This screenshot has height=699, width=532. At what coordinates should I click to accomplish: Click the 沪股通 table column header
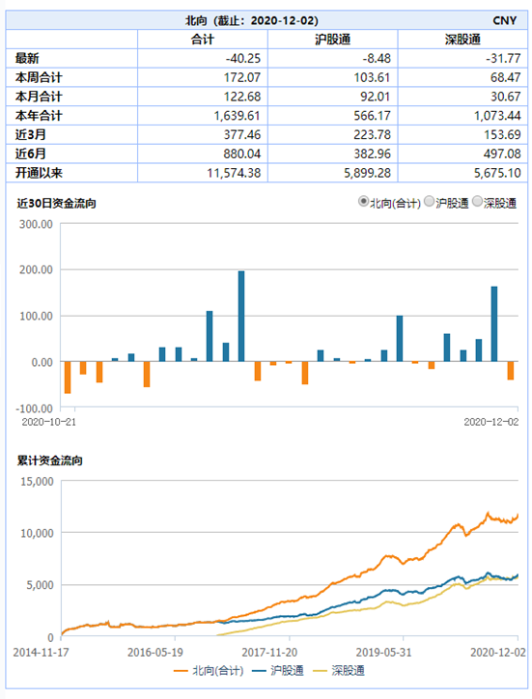(x=333, y=40)
